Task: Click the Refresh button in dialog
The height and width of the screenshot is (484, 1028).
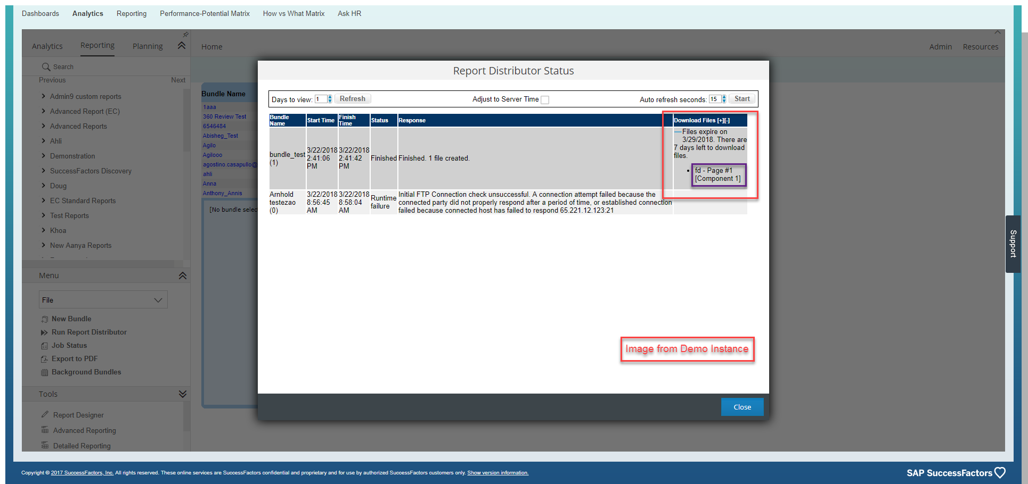Action: 353,99
